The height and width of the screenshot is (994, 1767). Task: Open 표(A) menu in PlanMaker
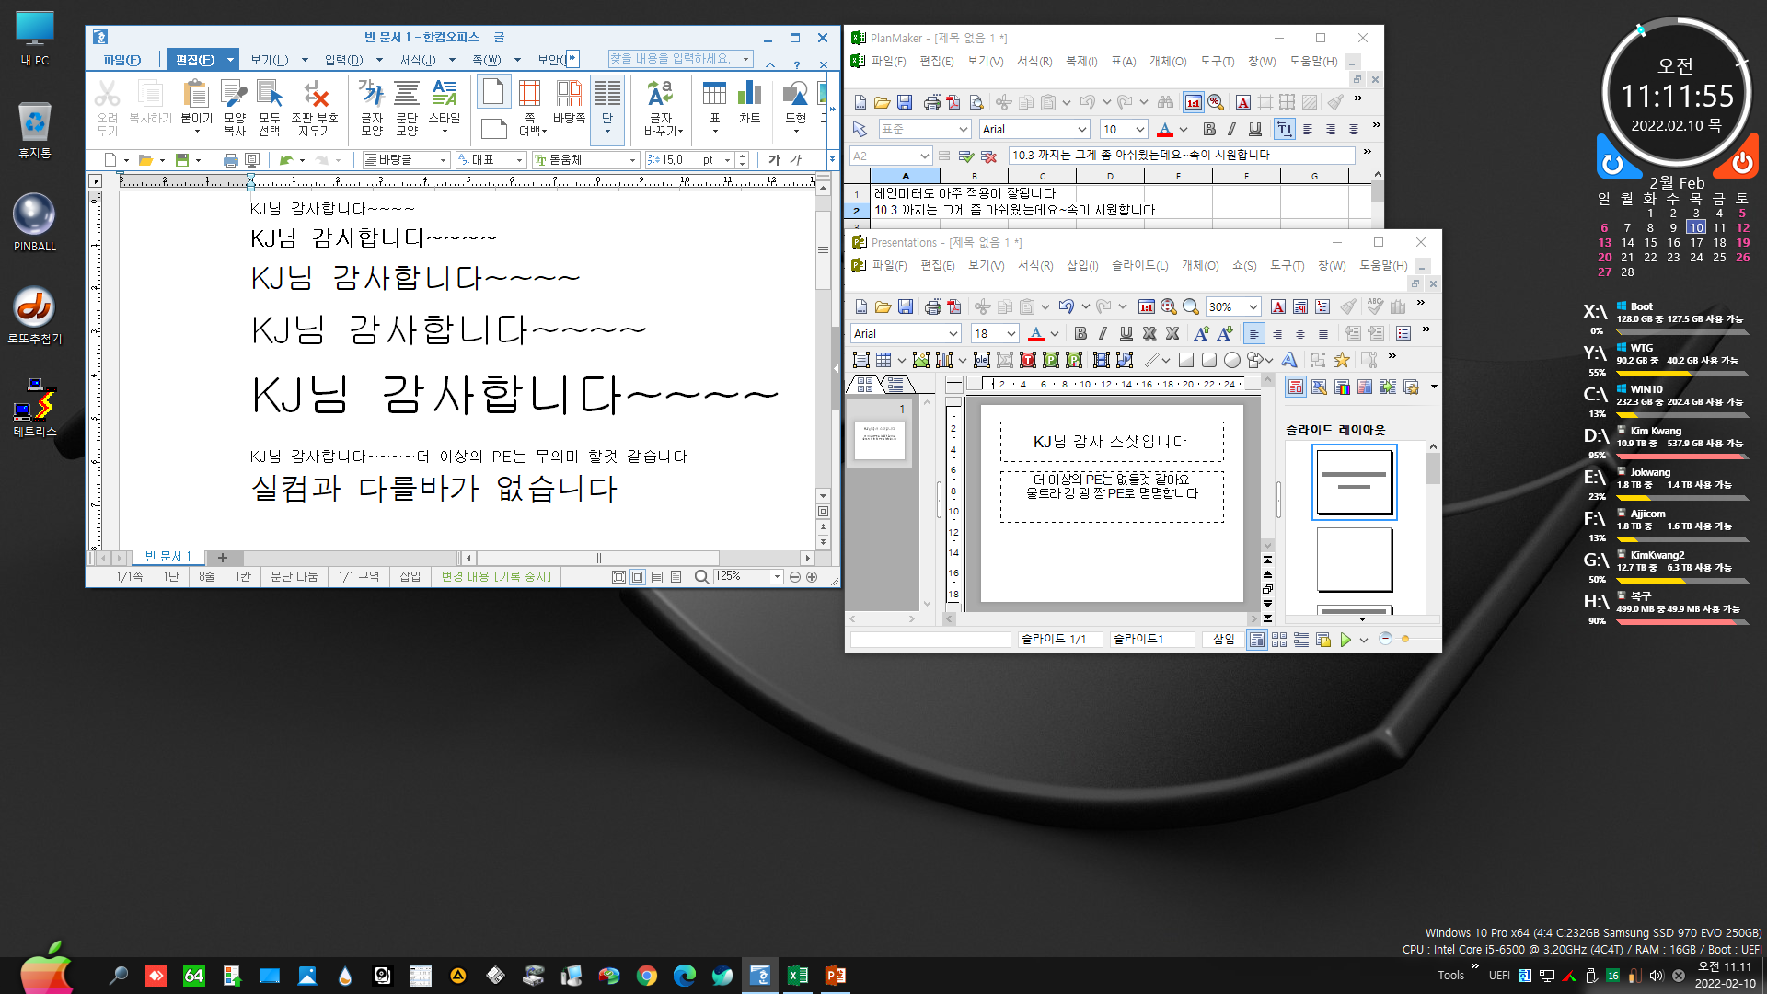1123,62
